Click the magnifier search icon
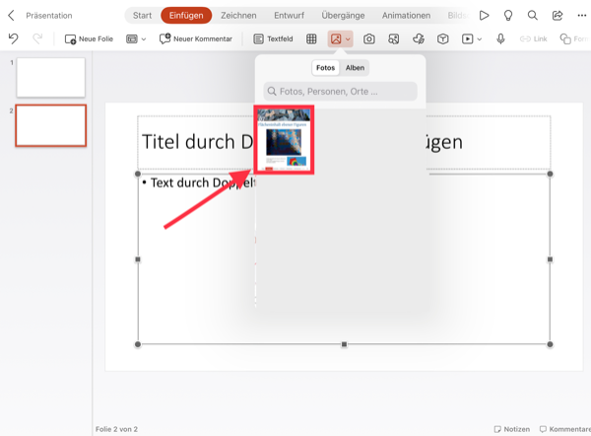 point(532,16)
